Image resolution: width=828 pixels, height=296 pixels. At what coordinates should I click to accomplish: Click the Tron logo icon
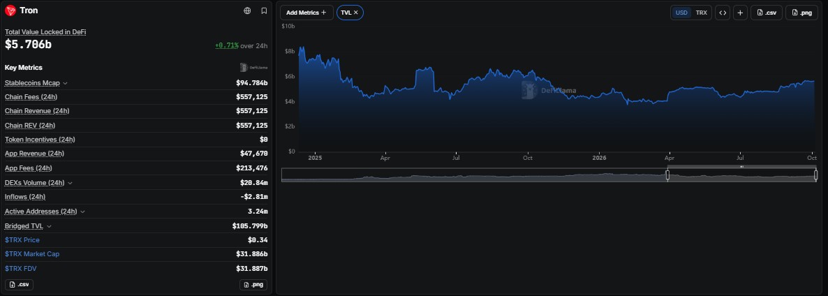click(x=10, y=10)
